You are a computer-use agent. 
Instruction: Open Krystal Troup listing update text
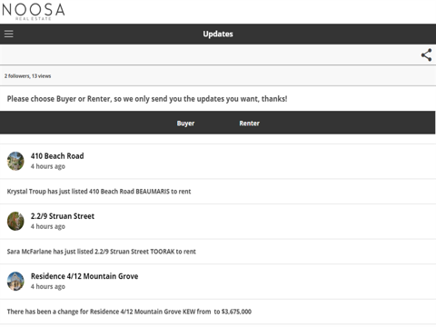point(99,192)
